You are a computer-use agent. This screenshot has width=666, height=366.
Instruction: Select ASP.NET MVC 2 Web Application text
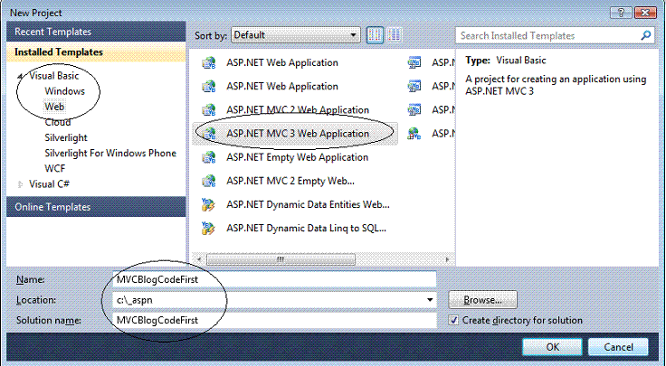tap(298, 110)
